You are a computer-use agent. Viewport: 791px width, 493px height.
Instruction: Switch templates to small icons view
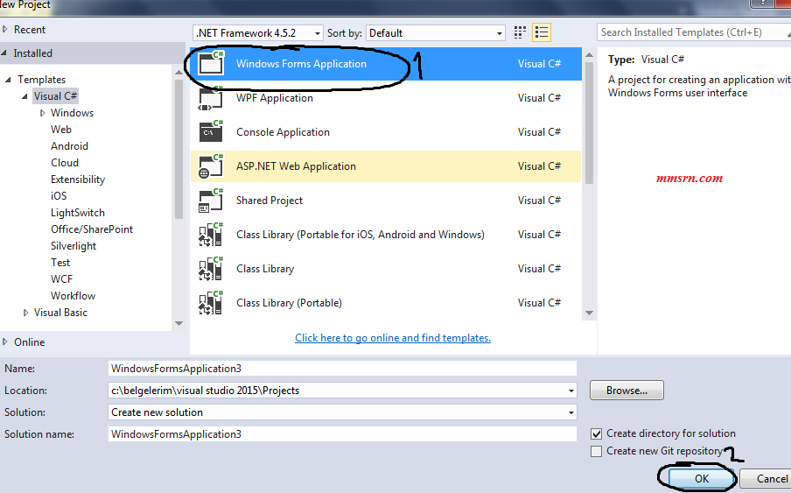(x=520, y=32)
